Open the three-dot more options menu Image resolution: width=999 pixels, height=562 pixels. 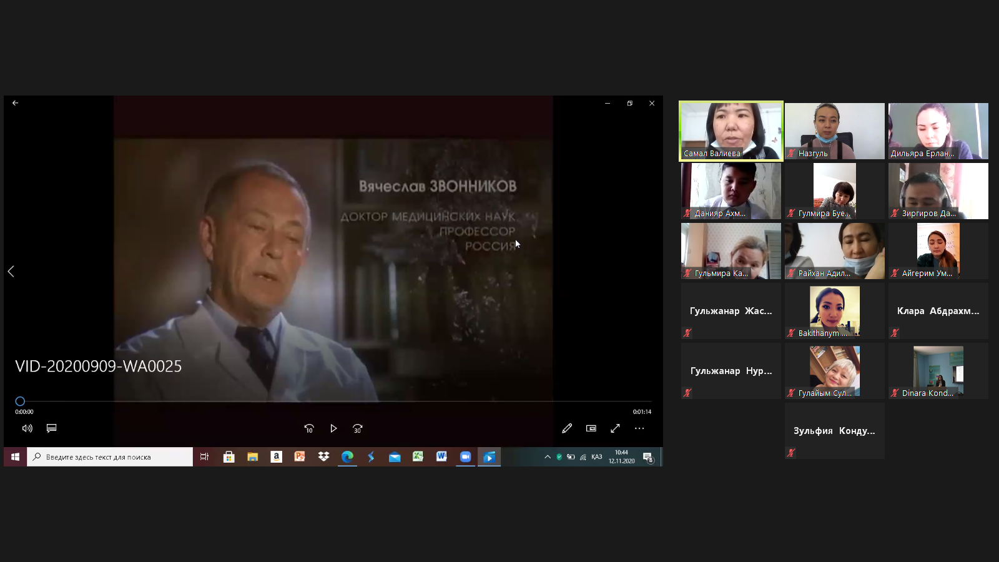[x=639, y=428]
